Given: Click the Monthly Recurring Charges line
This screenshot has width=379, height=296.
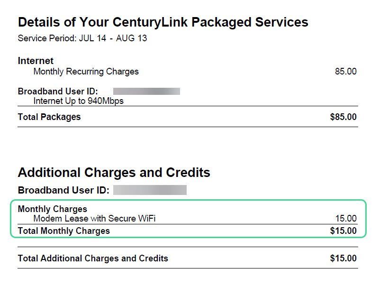Looking at the screenshot, I should click(86, 72).
